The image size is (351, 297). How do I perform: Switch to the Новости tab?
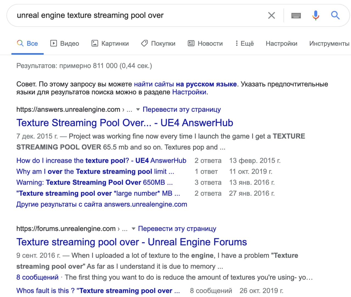(205, 43)
